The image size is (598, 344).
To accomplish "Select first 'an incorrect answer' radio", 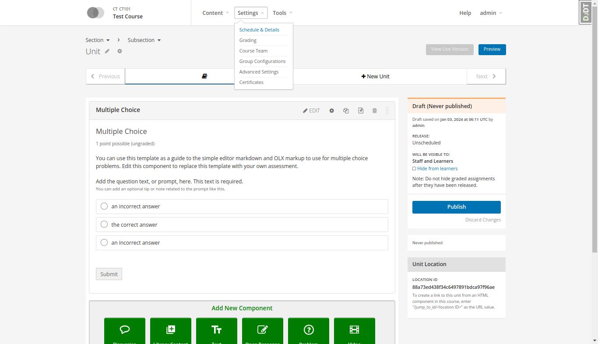I will click(104, 206).
